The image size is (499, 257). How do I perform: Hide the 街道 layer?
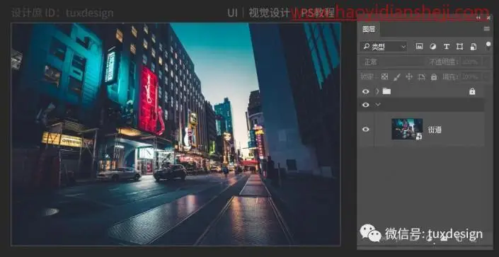pos(366,130)
